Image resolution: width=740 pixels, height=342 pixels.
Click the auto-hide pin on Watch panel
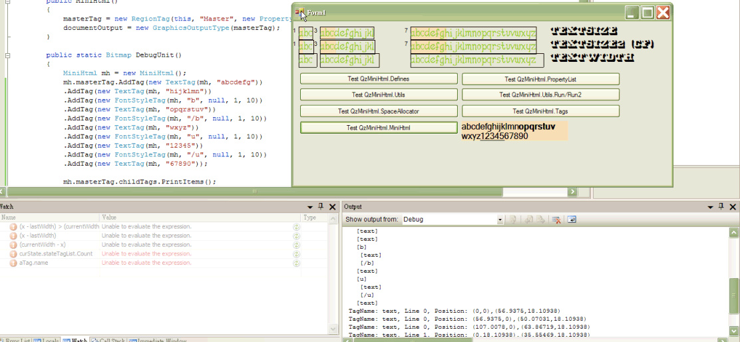pos(321,207)
